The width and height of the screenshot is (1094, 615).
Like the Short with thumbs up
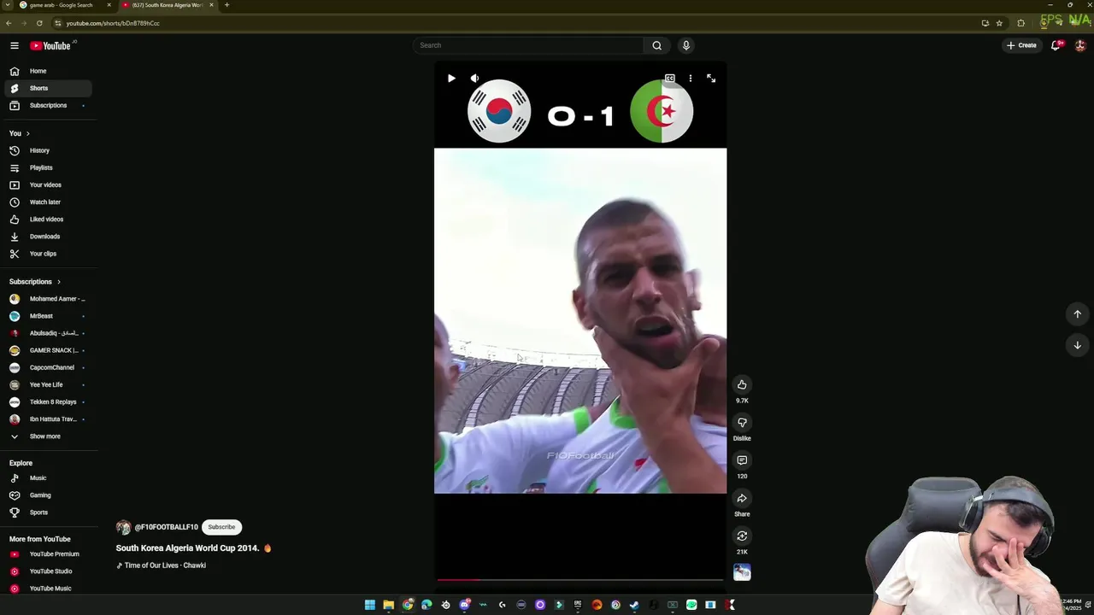(742, 384)
